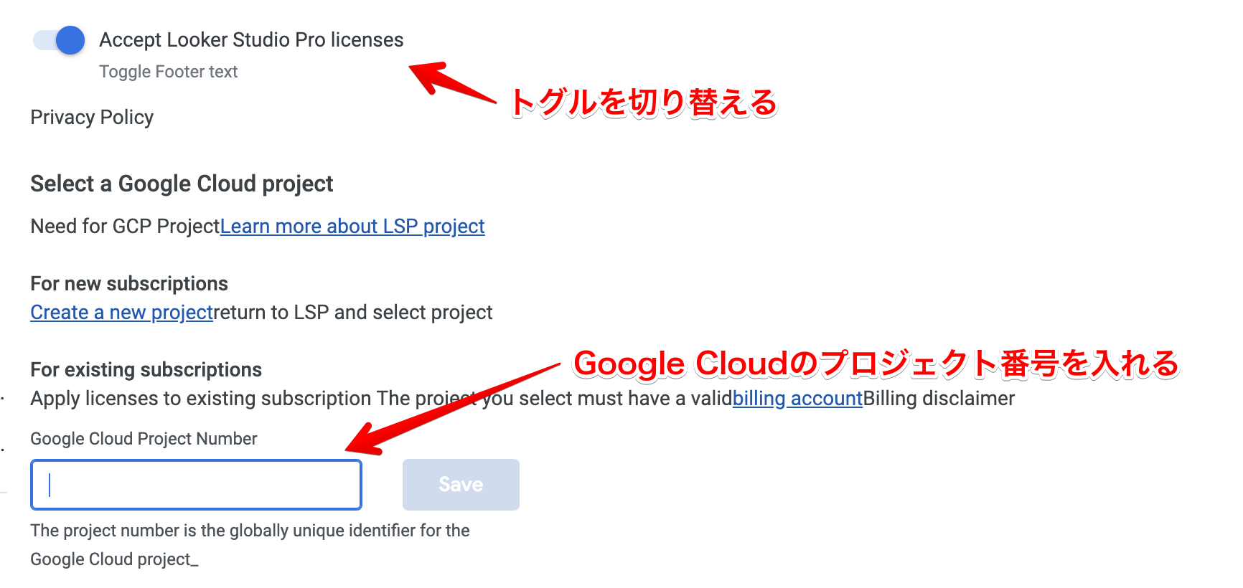Toggle the Accept Looker Studio Pro licenses switch

pos(60,40)
